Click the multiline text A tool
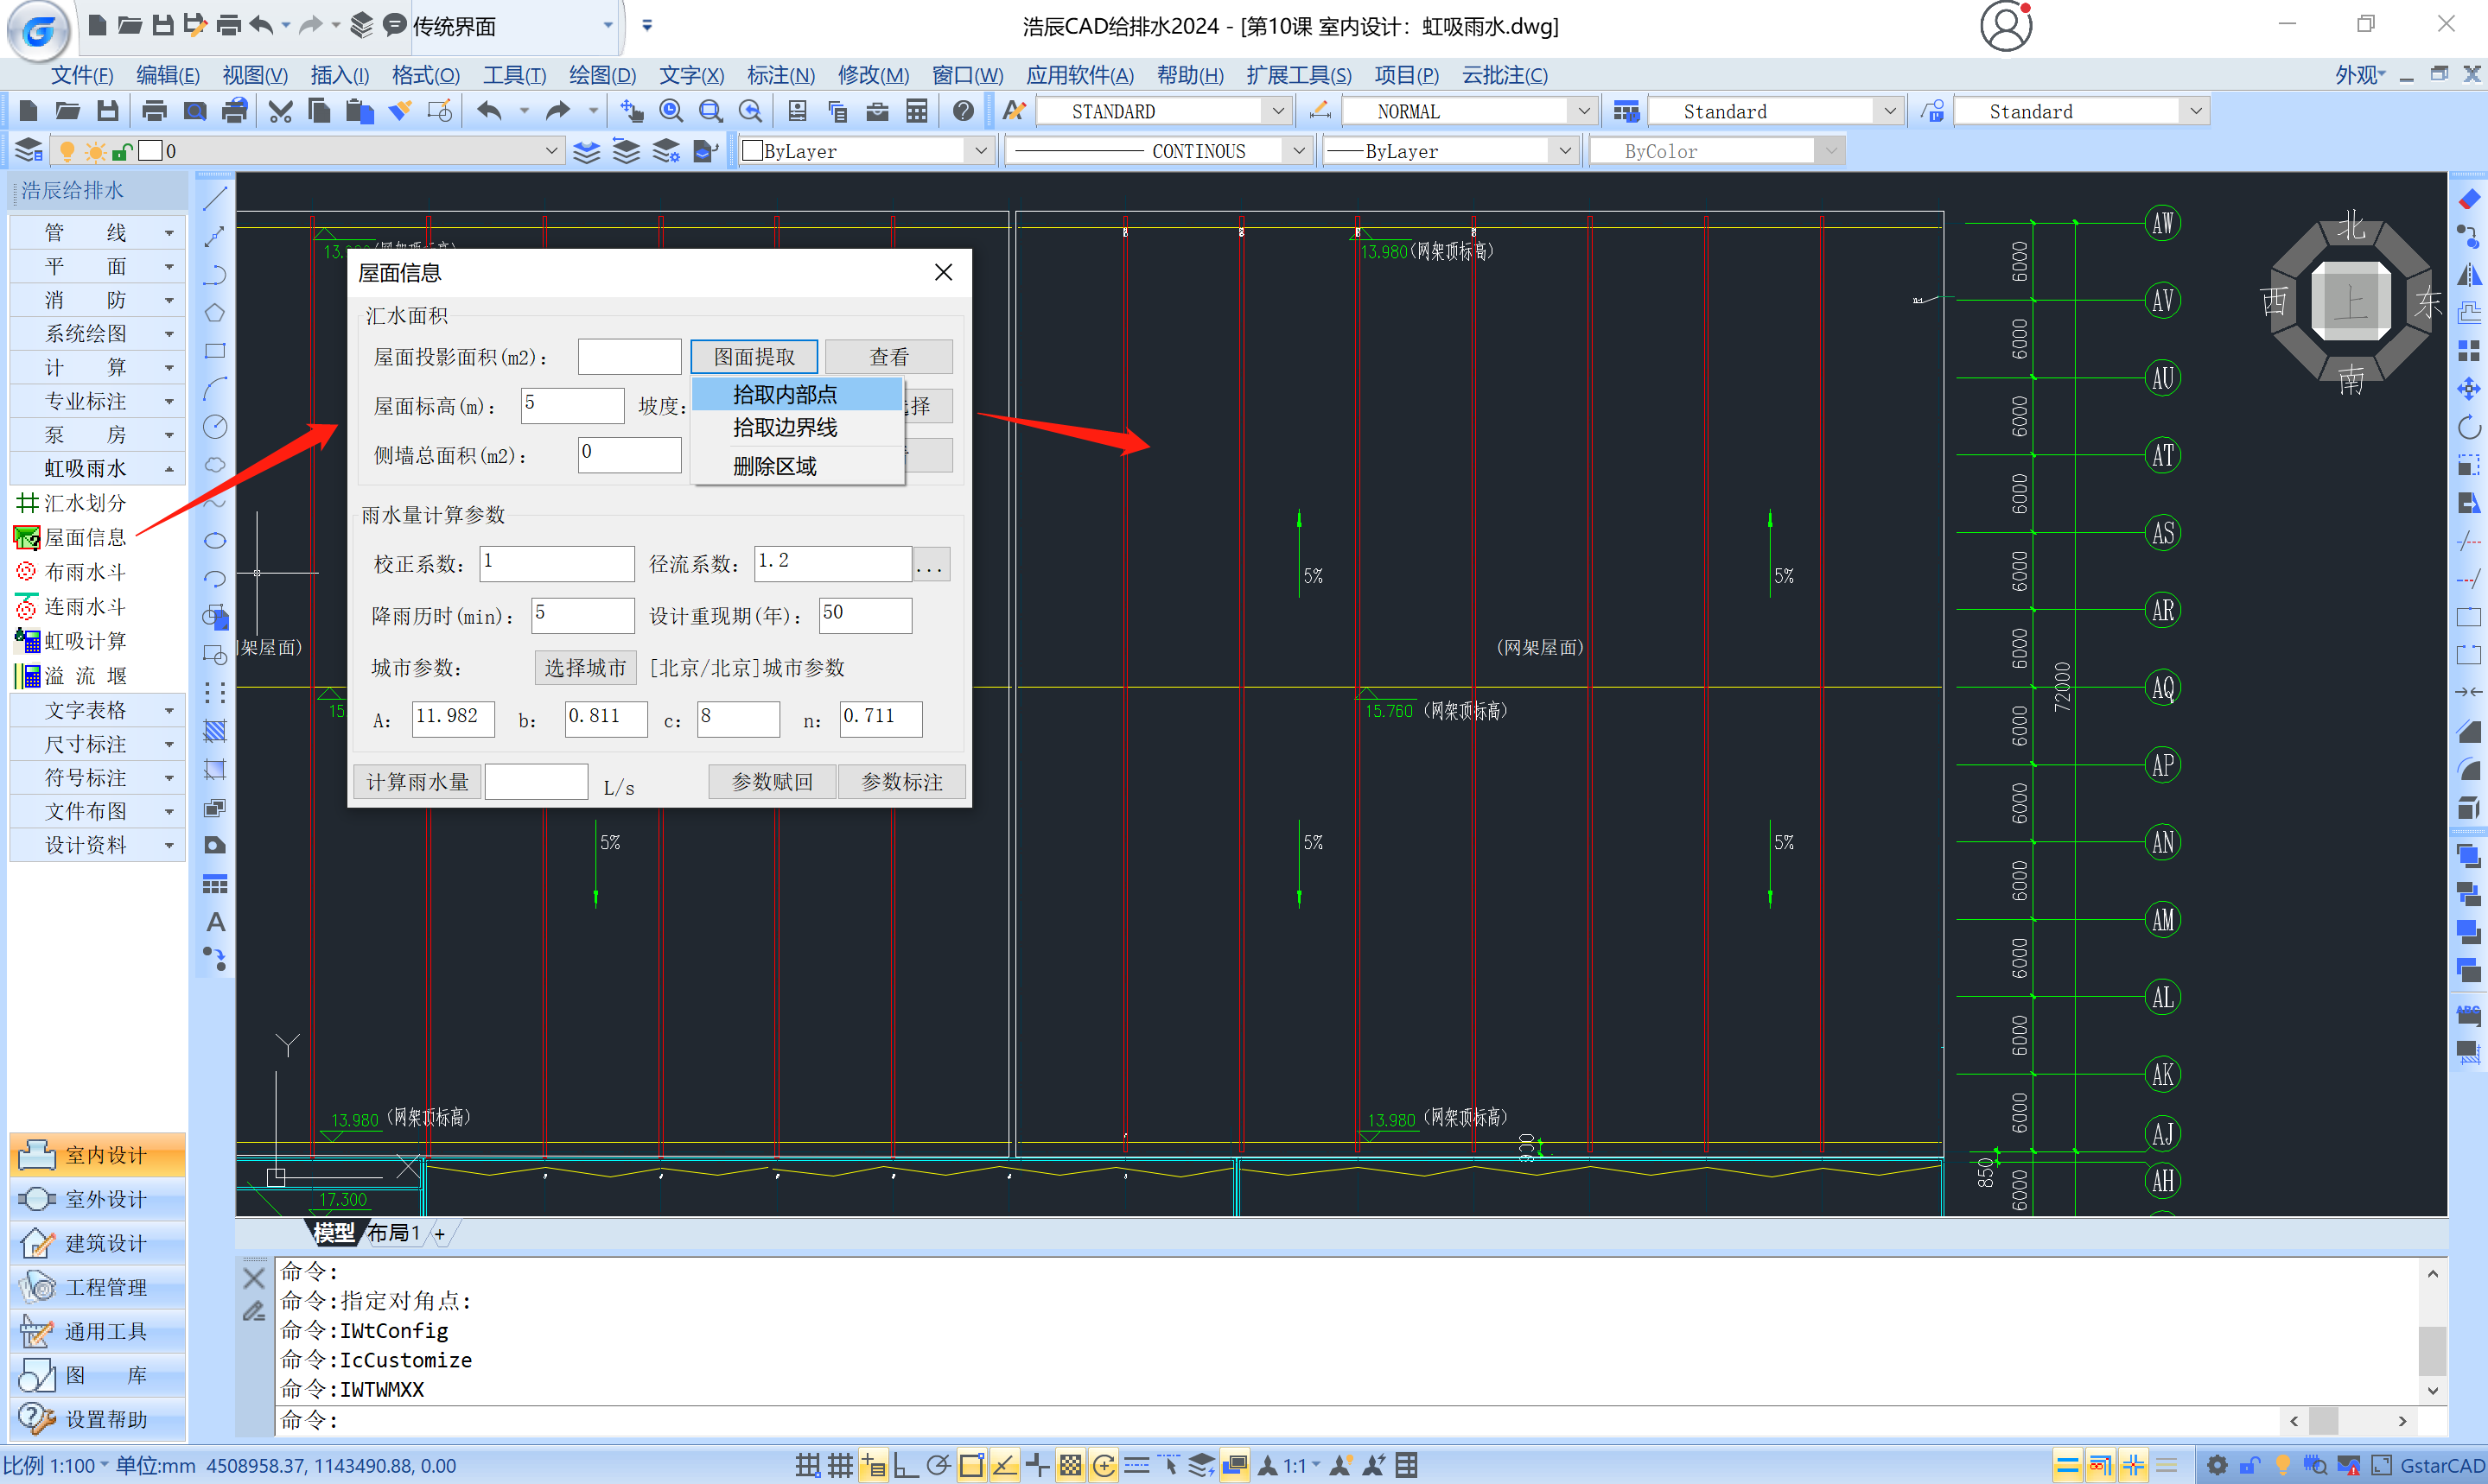 tap(215, 922)
